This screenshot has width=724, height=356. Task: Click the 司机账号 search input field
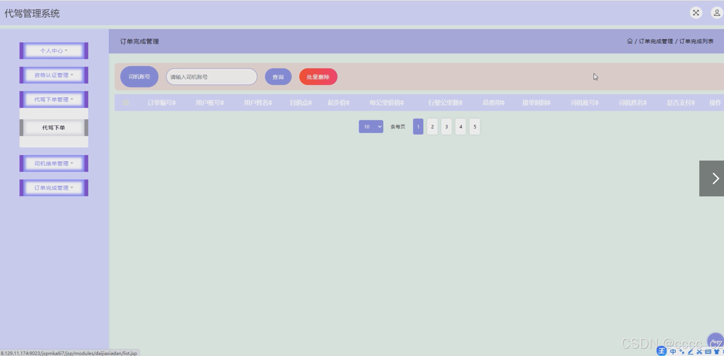click(212, 77)
